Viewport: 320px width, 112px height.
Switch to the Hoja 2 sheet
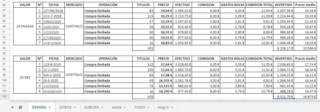[163, 107]
